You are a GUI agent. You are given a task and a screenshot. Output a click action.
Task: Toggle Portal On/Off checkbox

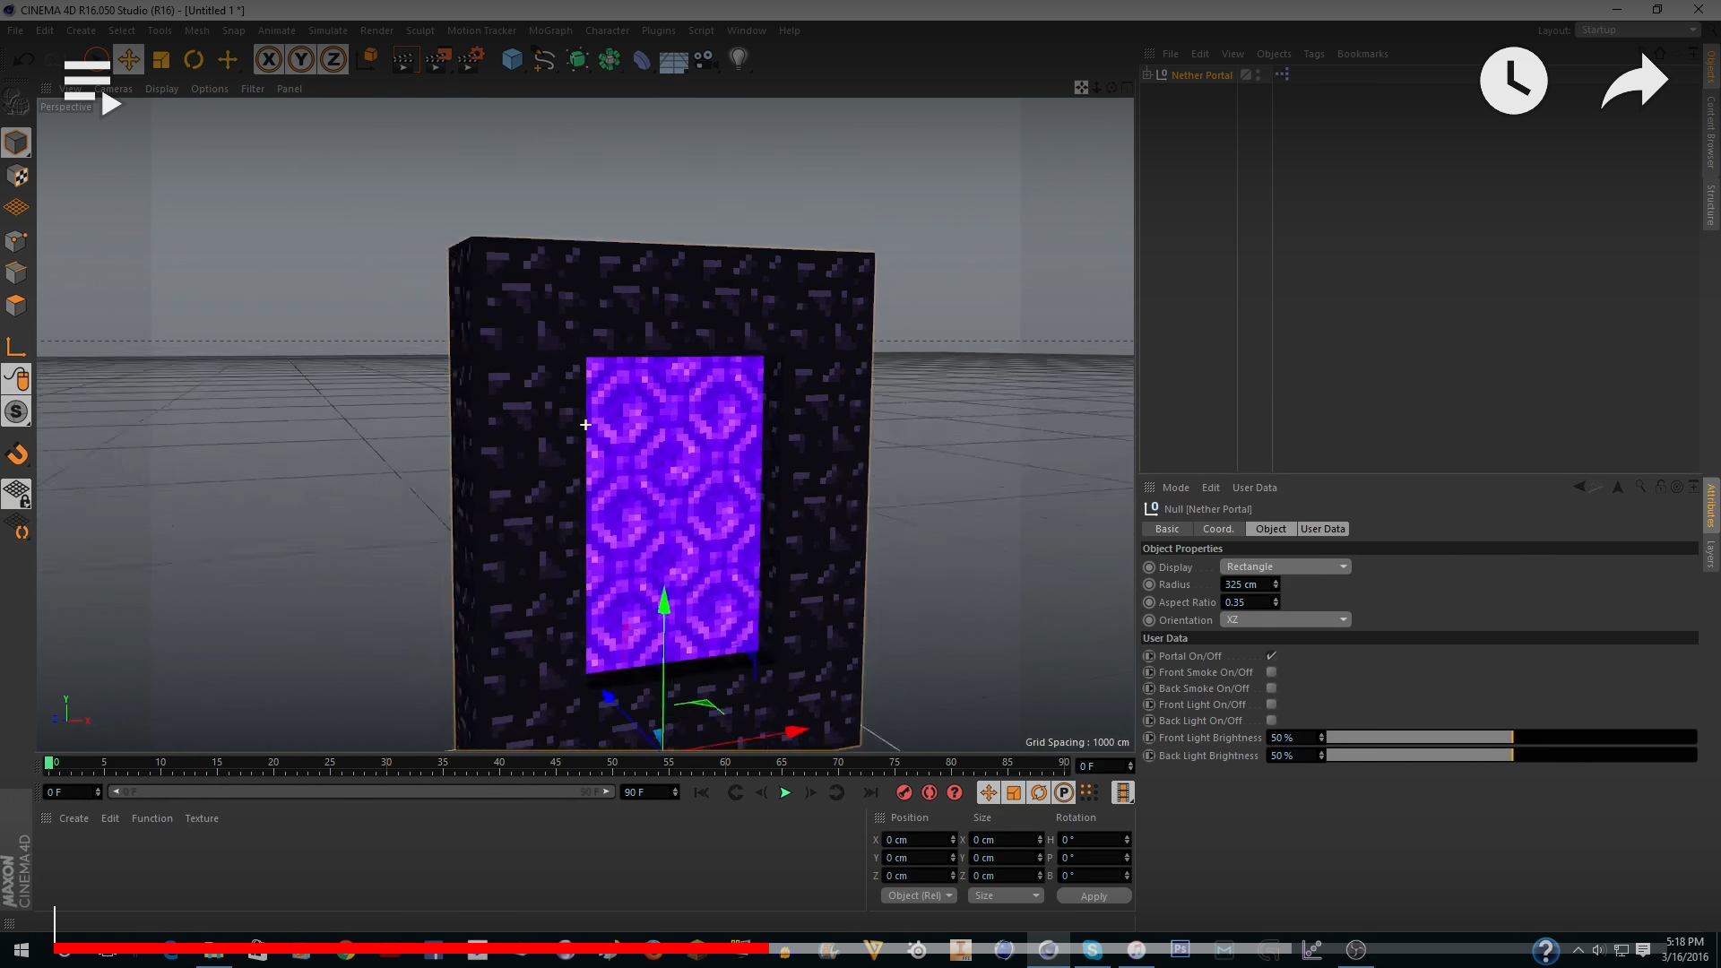tap(1271, 656)
